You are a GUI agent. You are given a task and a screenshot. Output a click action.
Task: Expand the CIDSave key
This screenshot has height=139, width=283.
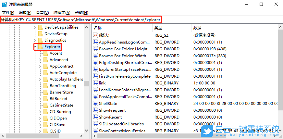pos(40,125)
